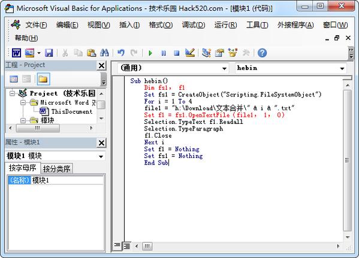The width and height of the screenshot is (359, 258).
Task: Stop execution with the Reset square icon
Action: pos(177,53)
